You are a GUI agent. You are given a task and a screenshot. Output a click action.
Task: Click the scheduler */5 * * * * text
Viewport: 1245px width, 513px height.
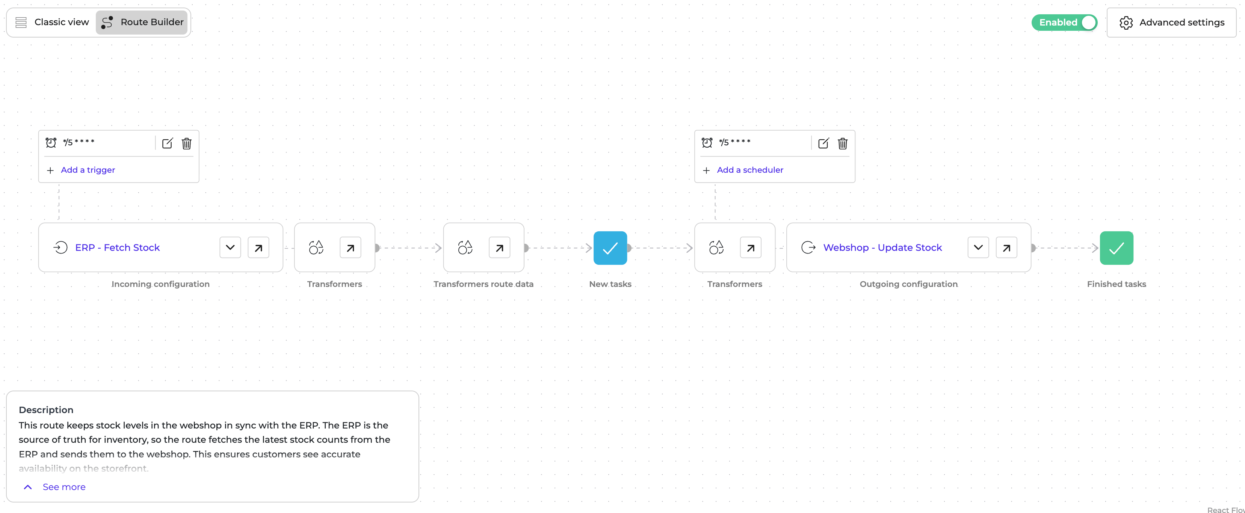(734, 142)
